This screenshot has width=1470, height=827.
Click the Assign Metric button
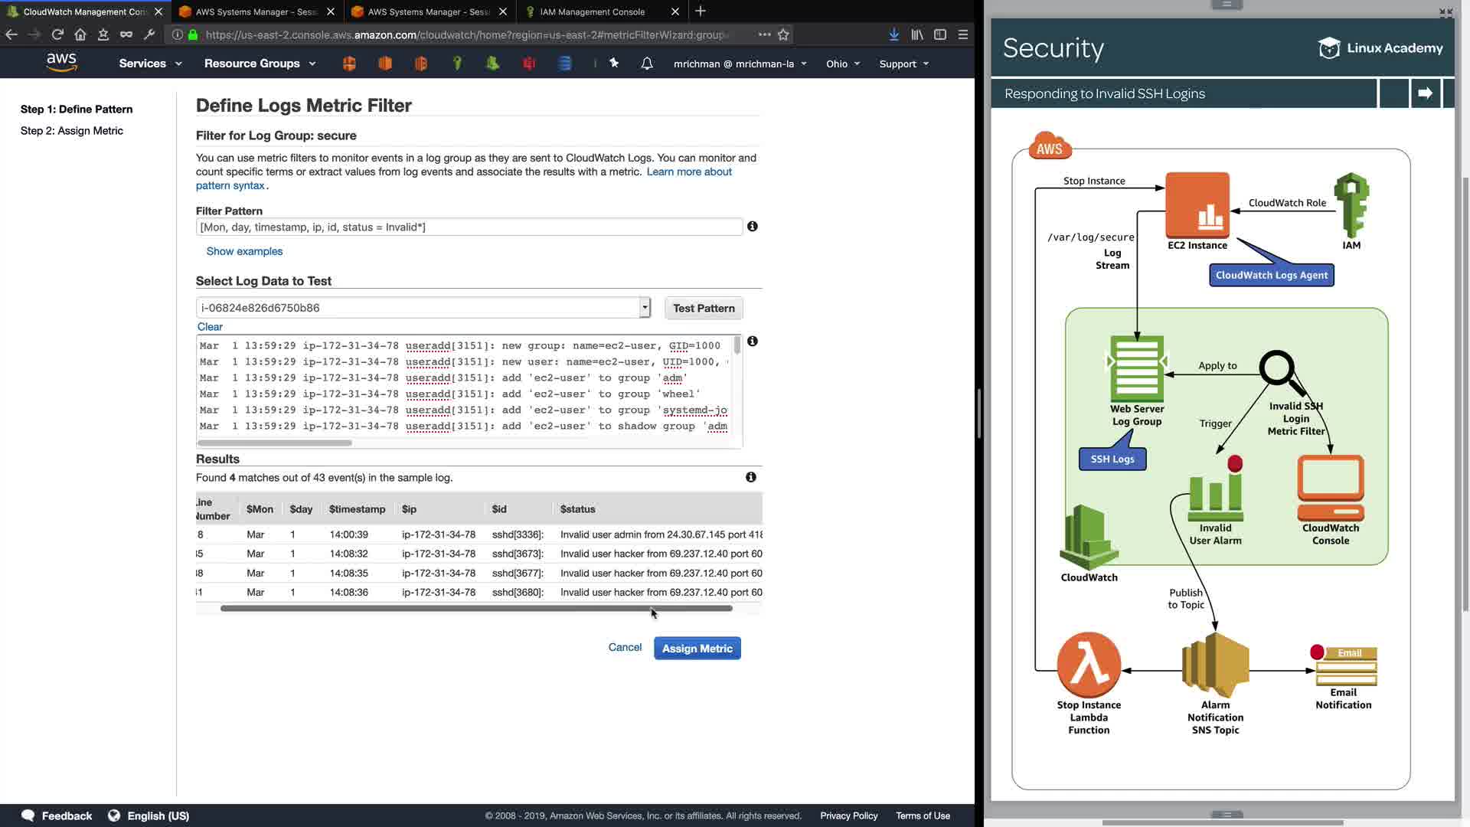(x=697, y=649)
